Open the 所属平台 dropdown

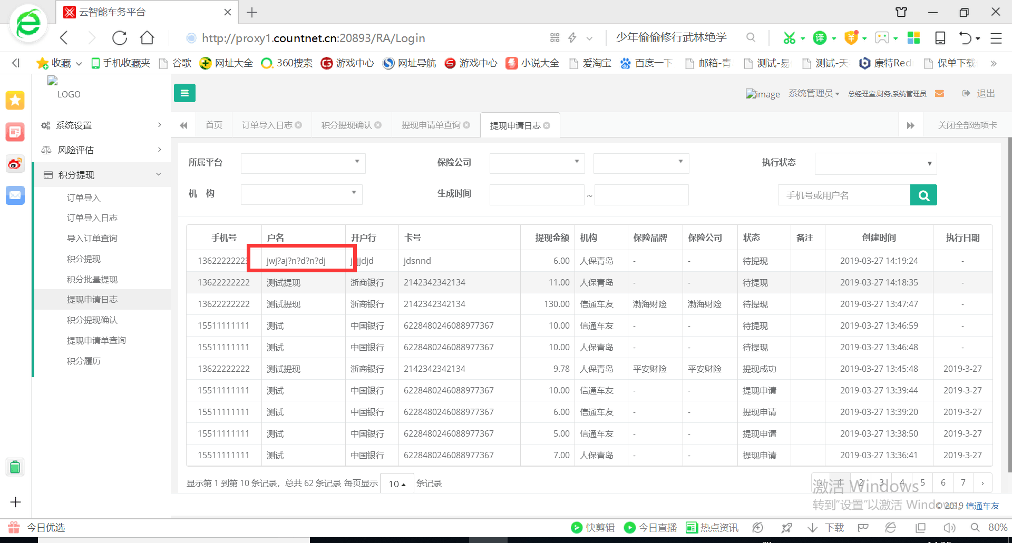pos(303,163)
